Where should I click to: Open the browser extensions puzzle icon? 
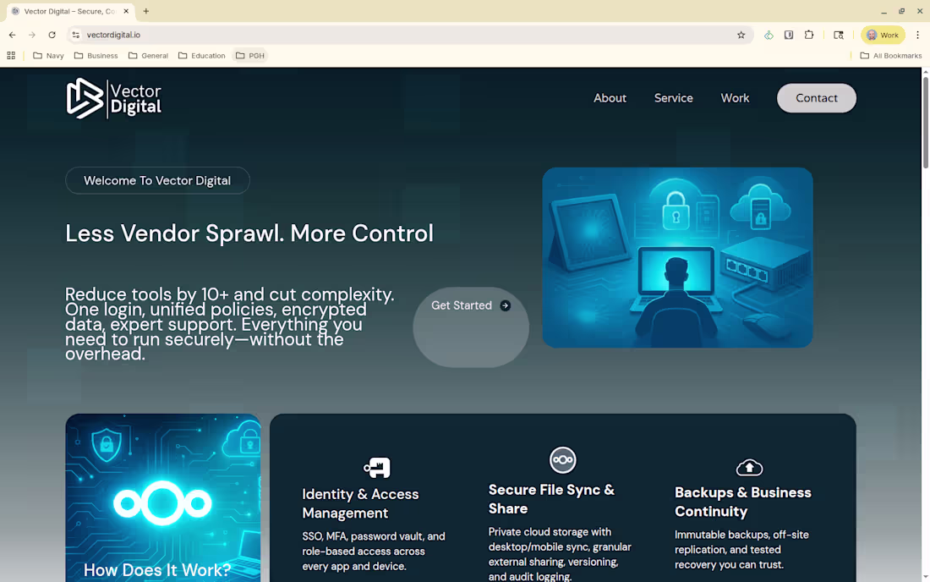808,35
